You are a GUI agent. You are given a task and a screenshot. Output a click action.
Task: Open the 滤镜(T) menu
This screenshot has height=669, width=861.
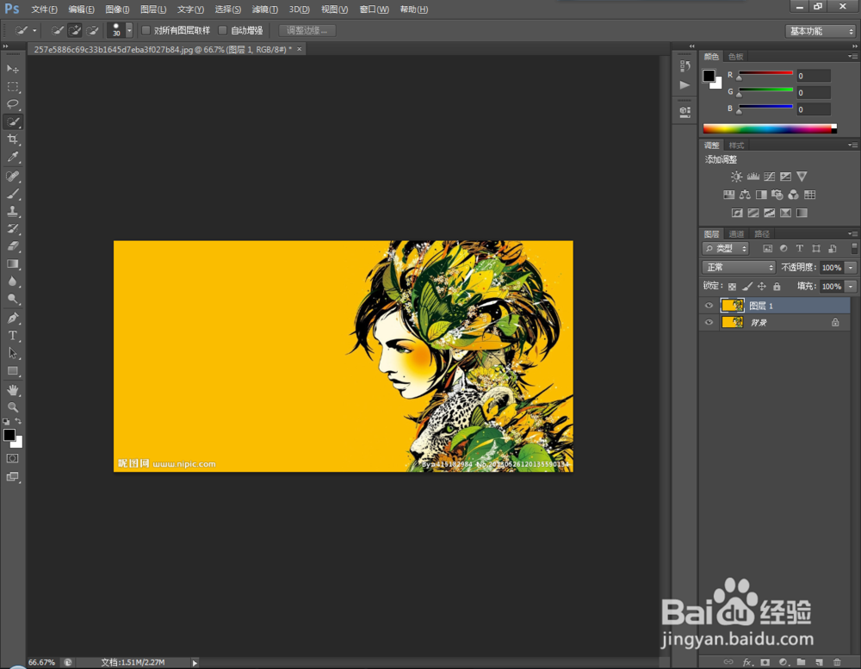pos(264,9)
